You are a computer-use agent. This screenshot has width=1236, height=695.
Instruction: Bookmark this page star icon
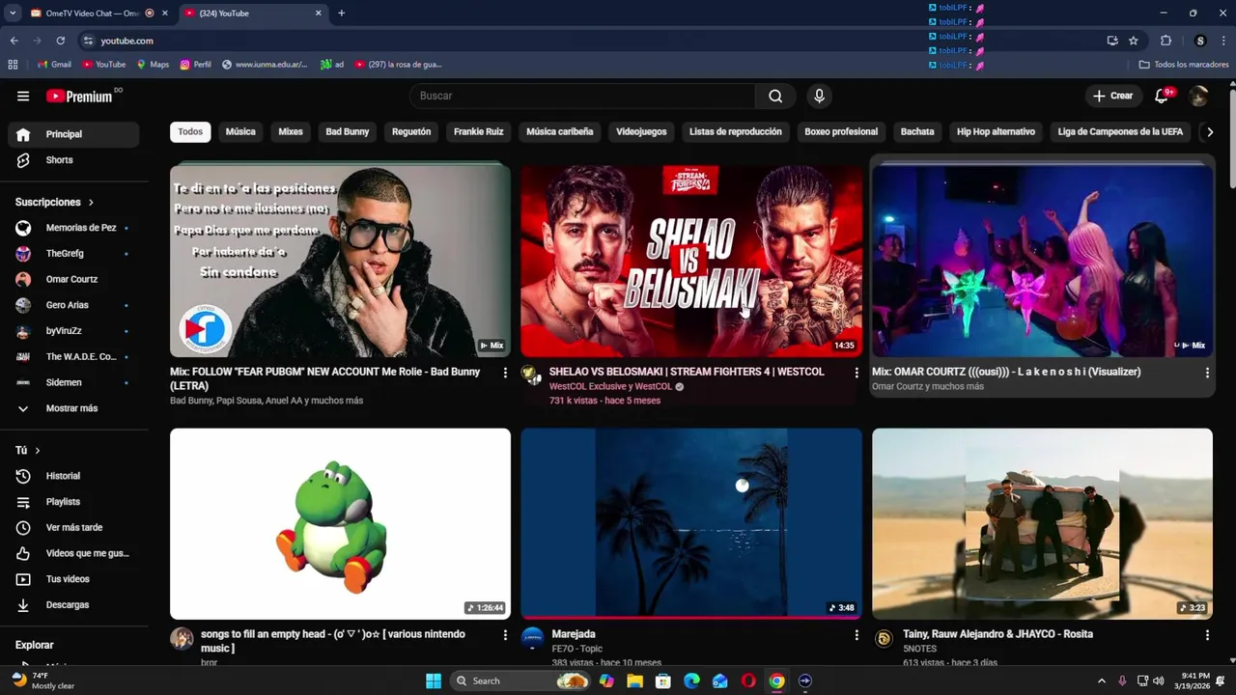pos(1134,41)
